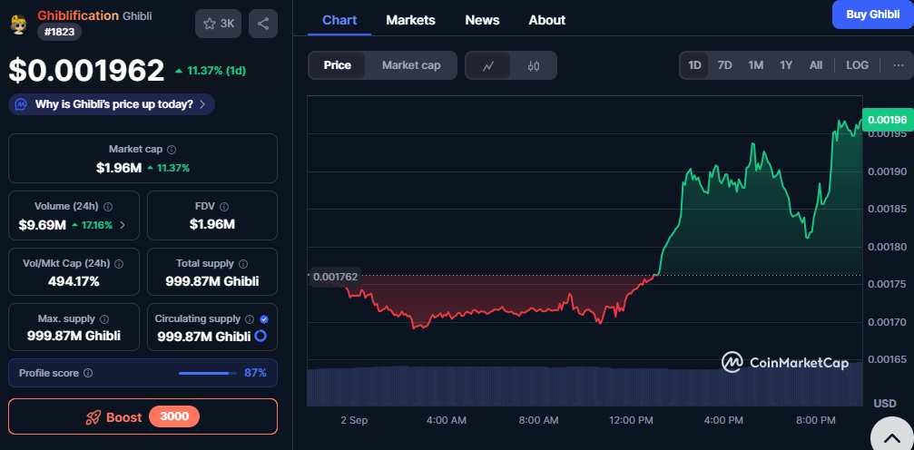Toggle the Price chart mode
The width and height of the screenshot is (914, 450).
pyautogui.click(x=338, y=65)
